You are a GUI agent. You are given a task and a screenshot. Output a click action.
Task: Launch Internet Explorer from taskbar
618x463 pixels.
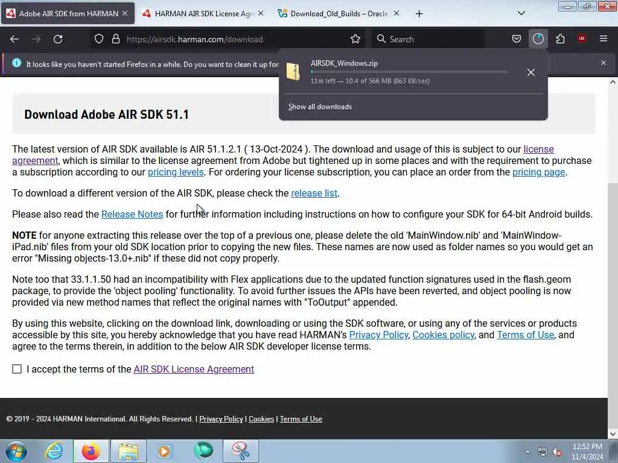(54, 451)
